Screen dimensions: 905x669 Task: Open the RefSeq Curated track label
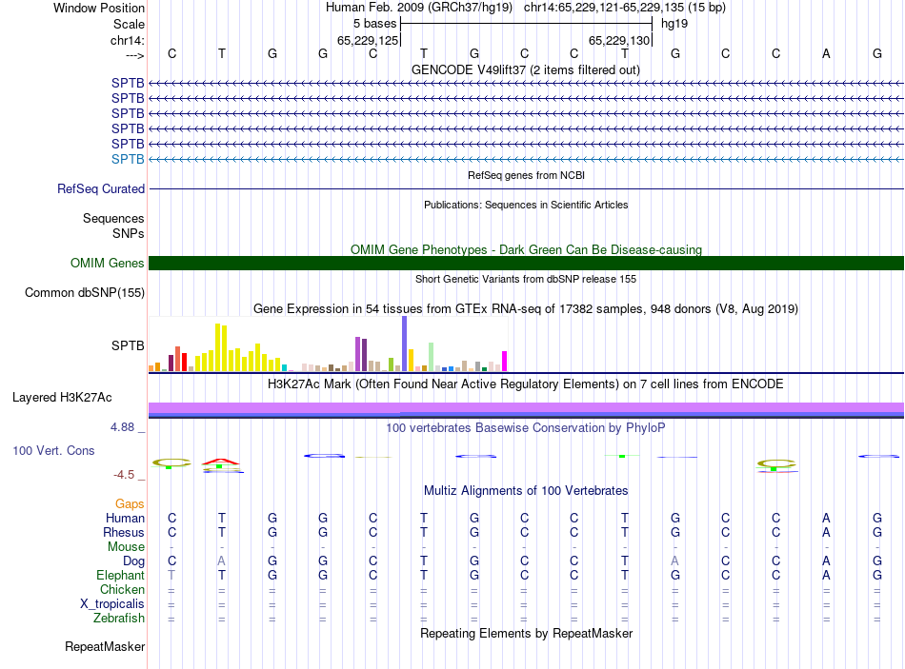pos(101,188)
